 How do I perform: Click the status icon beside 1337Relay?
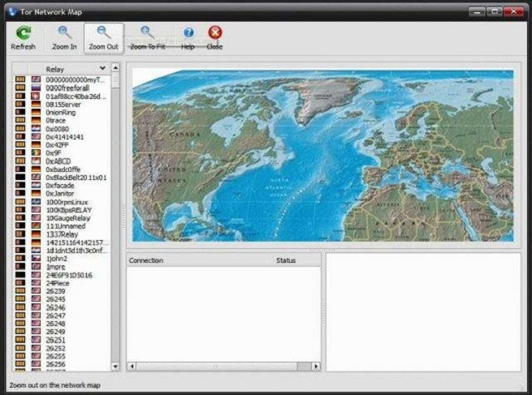[20, 234]
